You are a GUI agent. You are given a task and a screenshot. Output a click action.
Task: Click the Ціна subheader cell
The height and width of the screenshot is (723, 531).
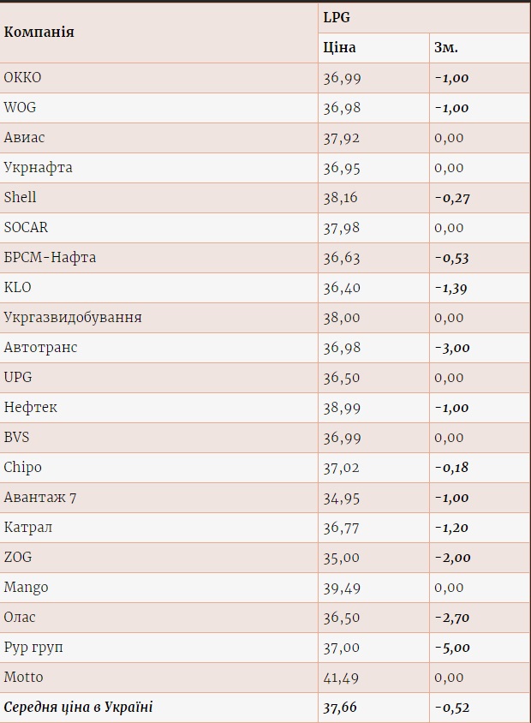(373, 48)
